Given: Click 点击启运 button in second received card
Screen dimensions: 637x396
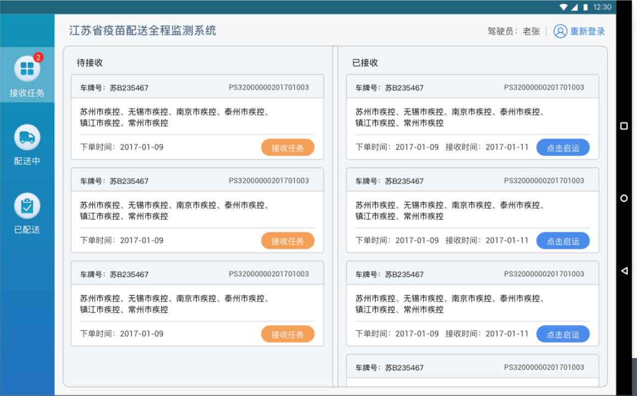Looking at the screenshot, I should pos(563,241).
